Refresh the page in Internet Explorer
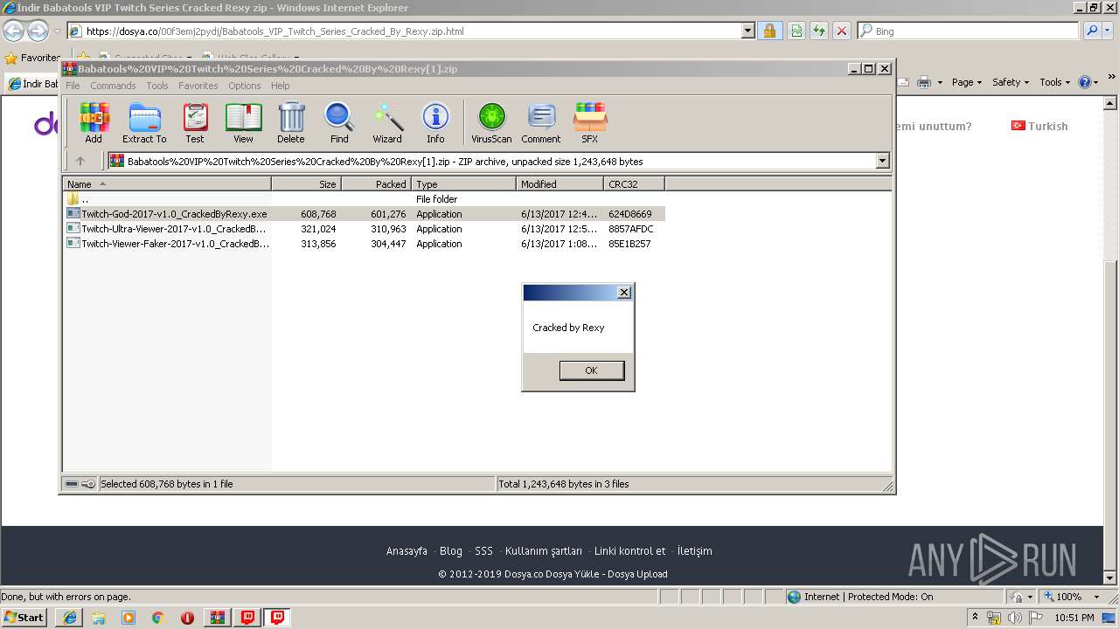The width and height of the screenshot is (1119, 629). point(819,31)
